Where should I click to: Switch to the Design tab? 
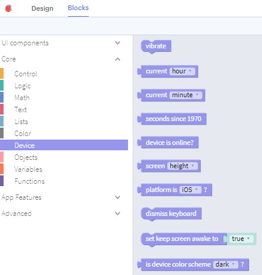point(42,8)
